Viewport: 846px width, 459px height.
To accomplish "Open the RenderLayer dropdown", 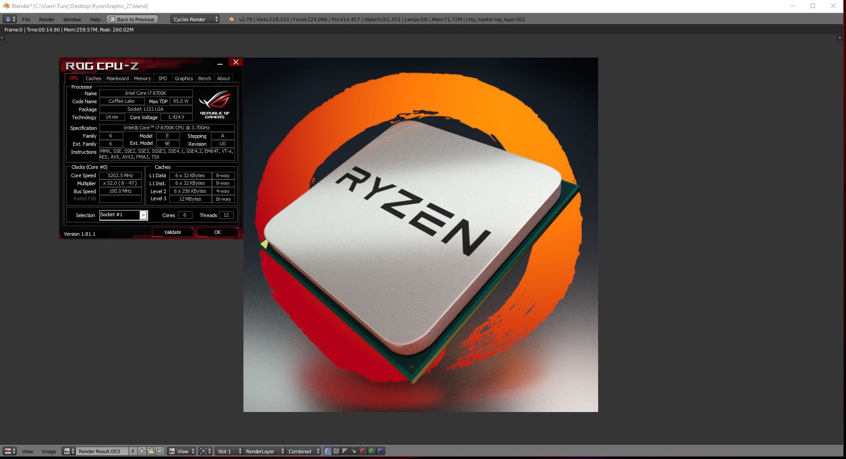I will click(x=264, y=451).
